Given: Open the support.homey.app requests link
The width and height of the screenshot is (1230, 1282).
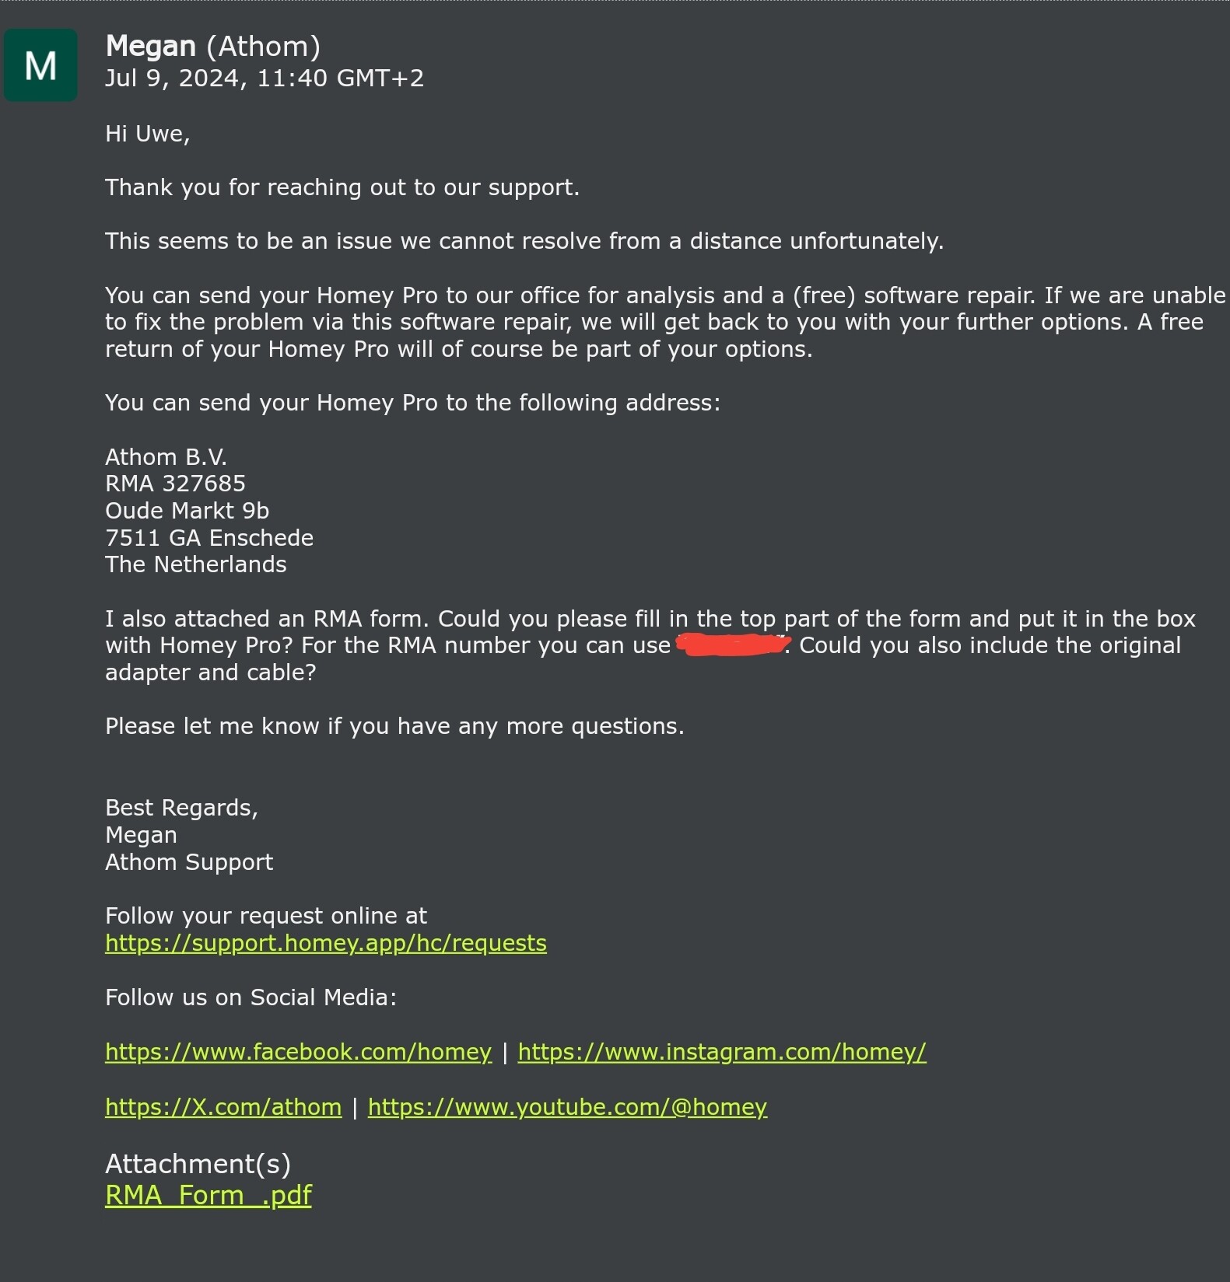Looking at the screenshot, I should (325, 943).
